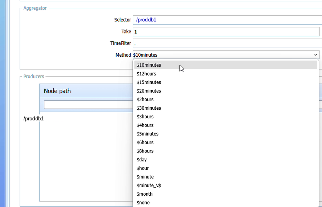Choose $day from the list
This screenshot has height=207, width=322.
226,160
